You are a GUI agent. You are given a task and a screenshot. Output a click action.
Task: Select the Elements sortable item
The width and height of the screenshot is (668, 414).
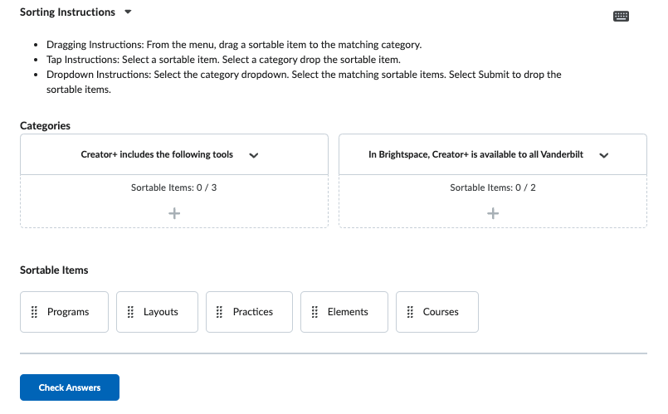point(348,312)
